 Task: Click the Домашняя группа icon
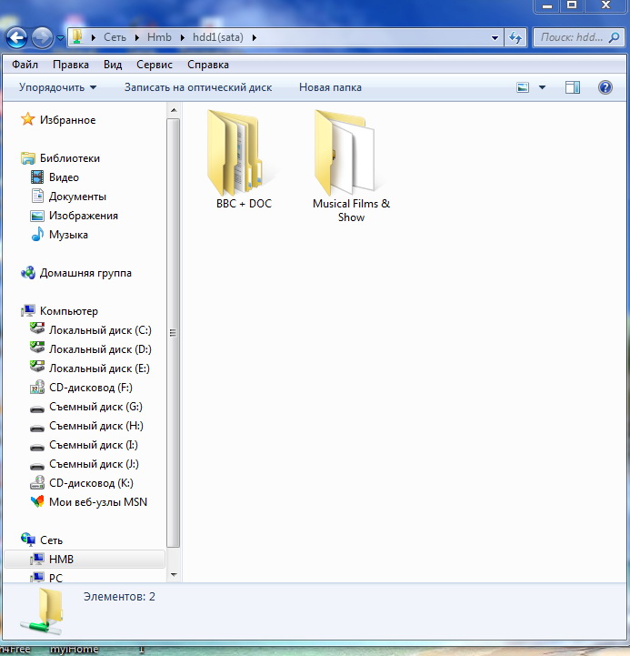pos(28,273)
